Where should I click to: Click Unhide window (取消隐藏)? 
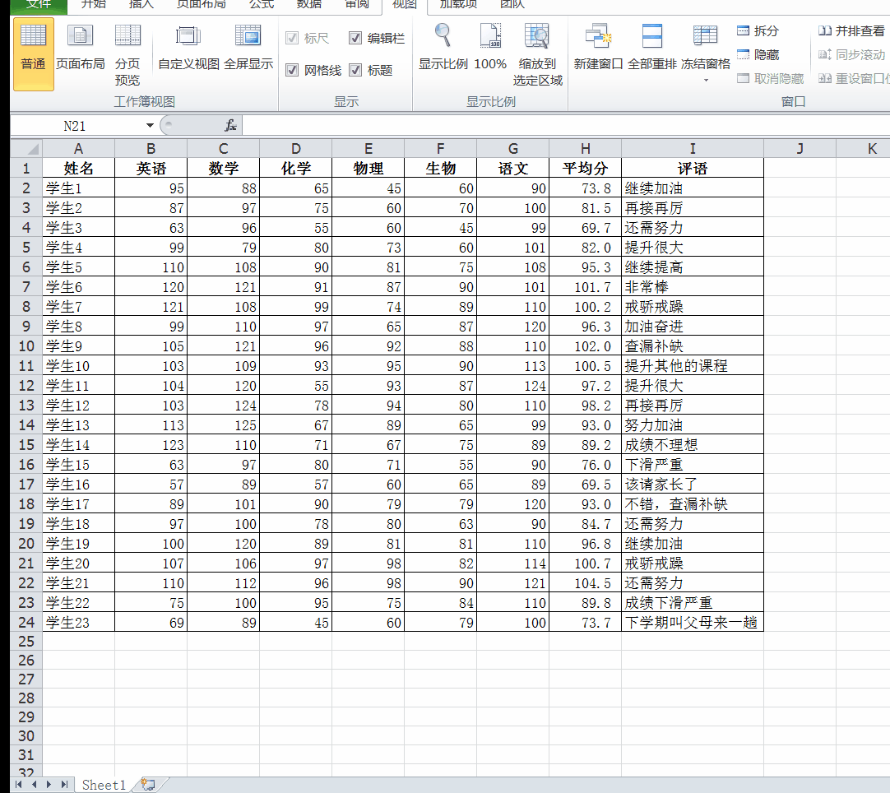click(770, 79)
